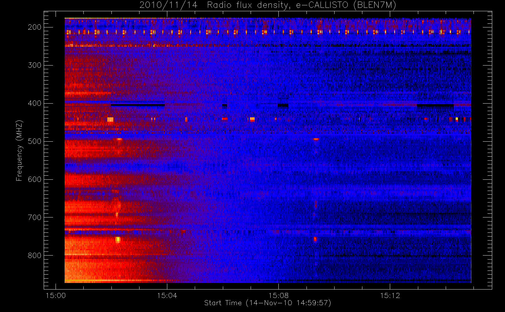Click the 700 frequency tick label
The height and width of the screenshot is (312, 505).
pos(34,217)
